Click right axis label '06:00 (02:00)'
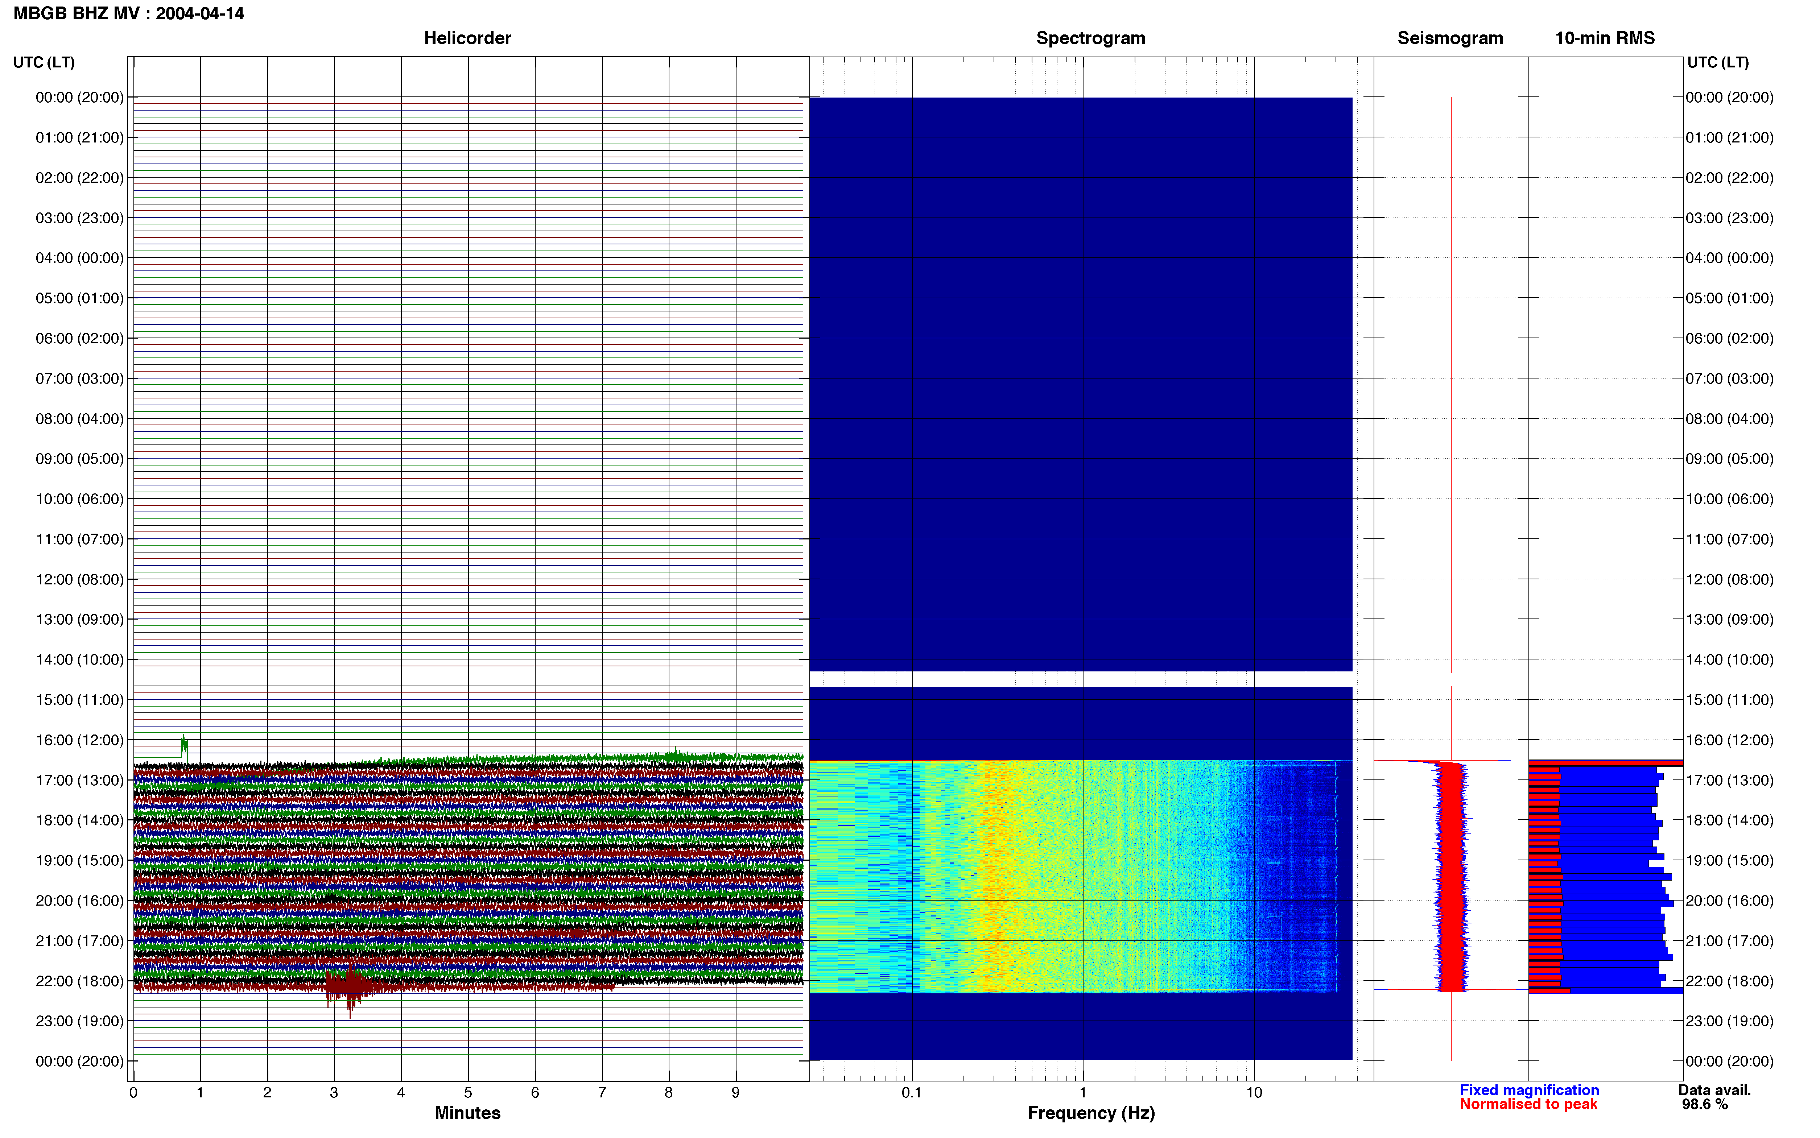The width and height of the screenshot is (1820, 1138). [x=1730, y=338]
